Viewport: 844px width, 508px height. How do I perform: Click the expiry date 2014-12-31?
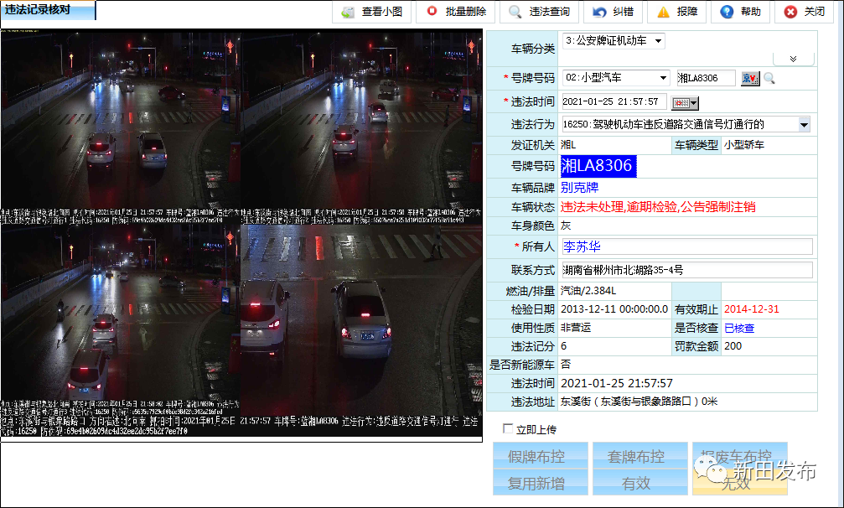click(x=752, y=309)
